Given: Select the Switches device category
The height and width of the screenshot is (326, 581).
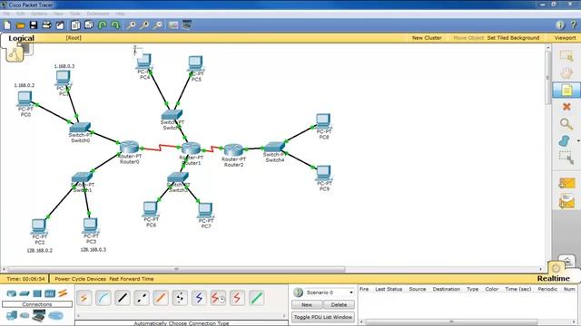Looking at the screenshot, I should [x=25, y=293].
